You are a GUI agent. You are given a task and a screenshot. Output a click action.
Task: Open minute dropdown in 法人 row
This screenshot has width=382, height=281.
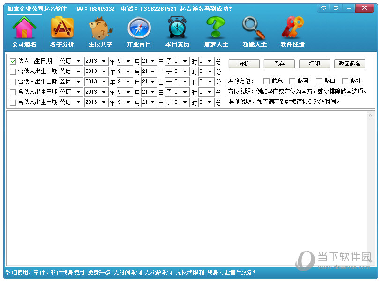pos(206,61)
